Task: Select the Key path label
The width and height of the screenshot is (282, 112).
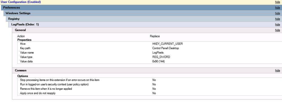Action: [x=25, y=48]
